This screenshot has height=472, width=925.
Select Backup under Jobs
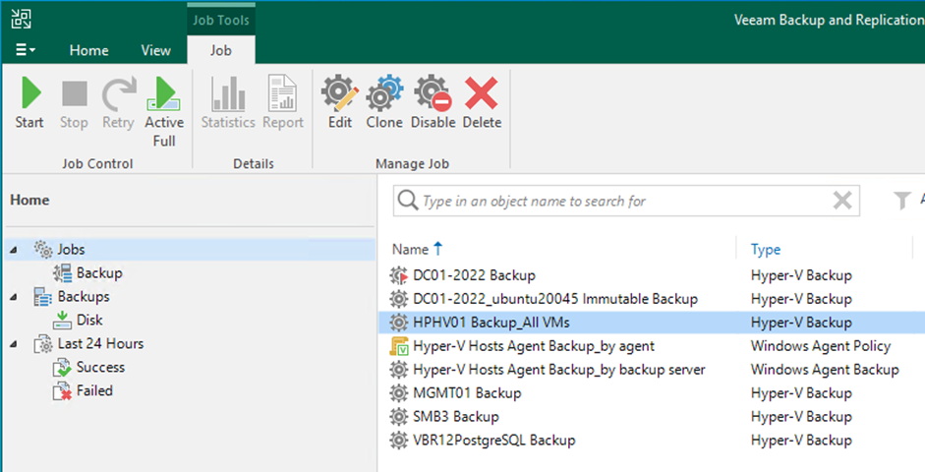98,273
